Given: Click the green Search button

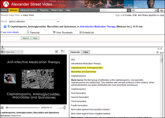Looking at the screenshot, I should click(26, 38).
